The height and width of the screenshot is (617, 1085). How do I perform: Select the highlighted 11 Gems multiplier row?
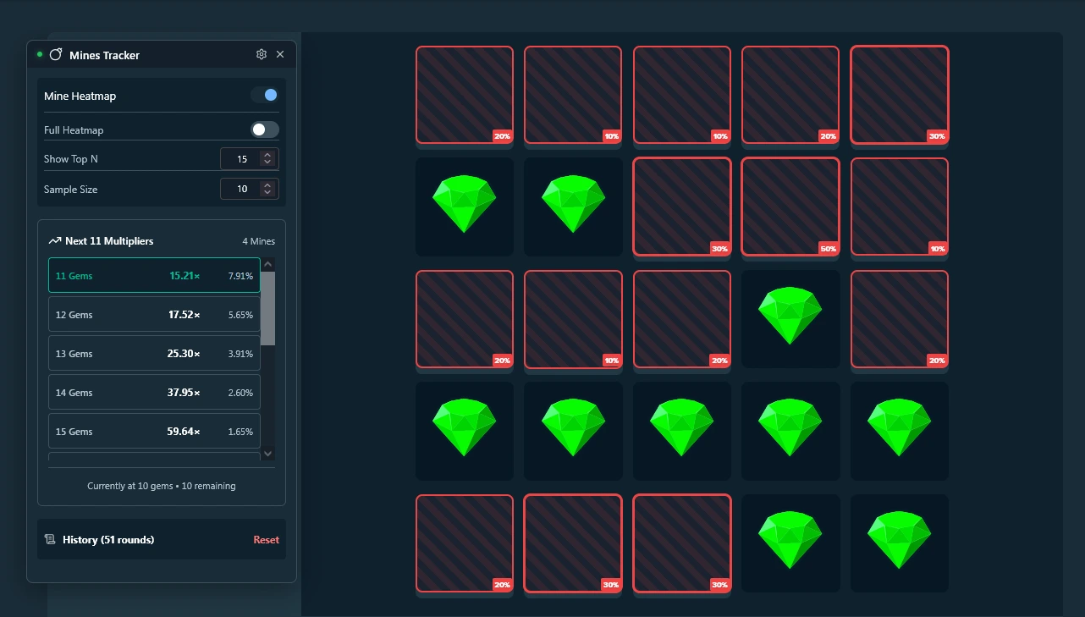pyautogui.click(x=153, y=275)
